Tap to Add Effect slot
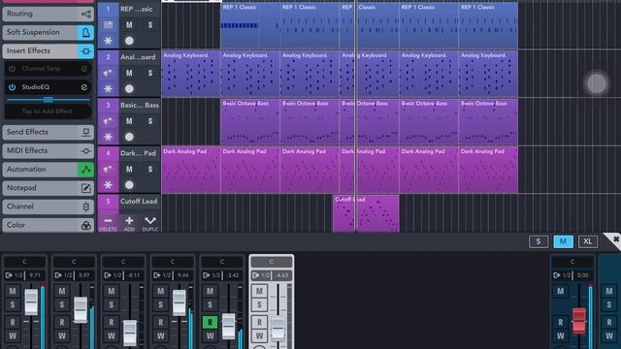 (48, 111)
